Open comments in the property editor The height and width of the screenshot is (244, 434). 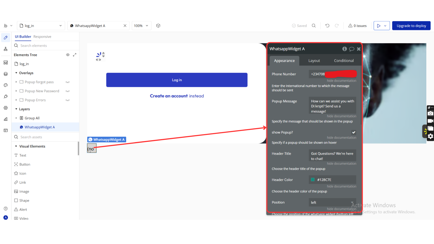coord(352,49)
